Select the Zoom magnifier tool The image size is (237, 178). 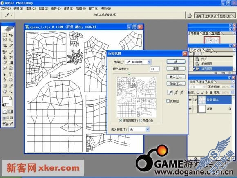[x=11, y=91]
